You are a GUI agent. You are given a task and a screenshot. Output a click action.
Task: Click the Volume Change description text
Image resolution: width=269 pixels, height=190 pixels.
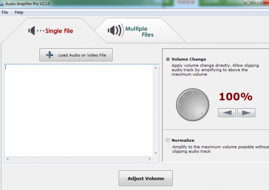click(x=215, y=70)
